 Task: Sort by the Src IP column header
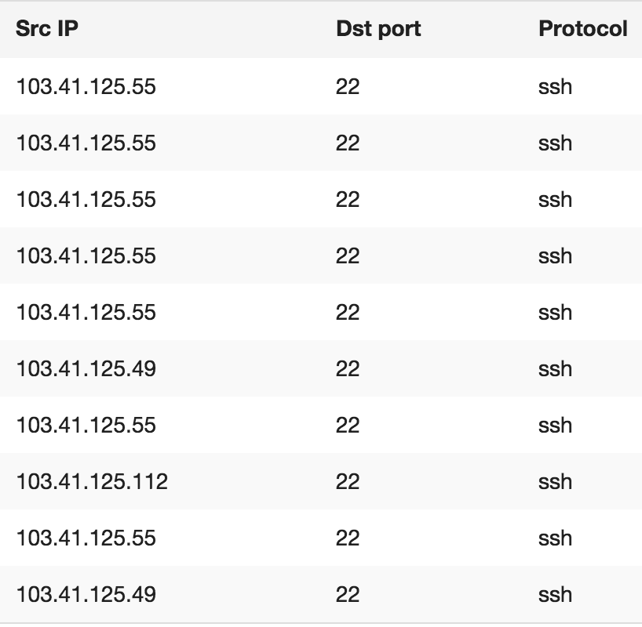point(46,29)
